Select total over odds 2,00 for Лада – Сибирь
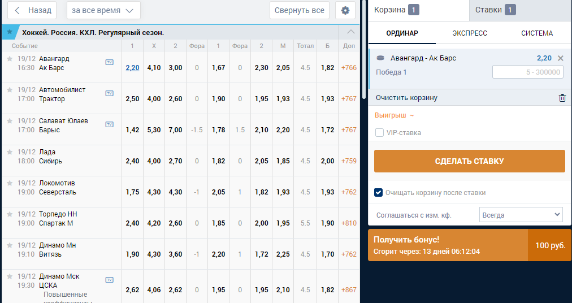The image size is (572, 303). [x=327, y=161]
